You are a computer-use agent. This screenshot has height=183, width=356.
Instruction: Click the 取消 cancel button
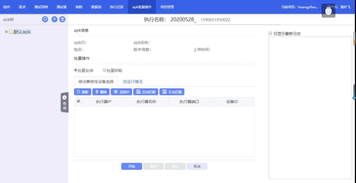tap(197, 166)
